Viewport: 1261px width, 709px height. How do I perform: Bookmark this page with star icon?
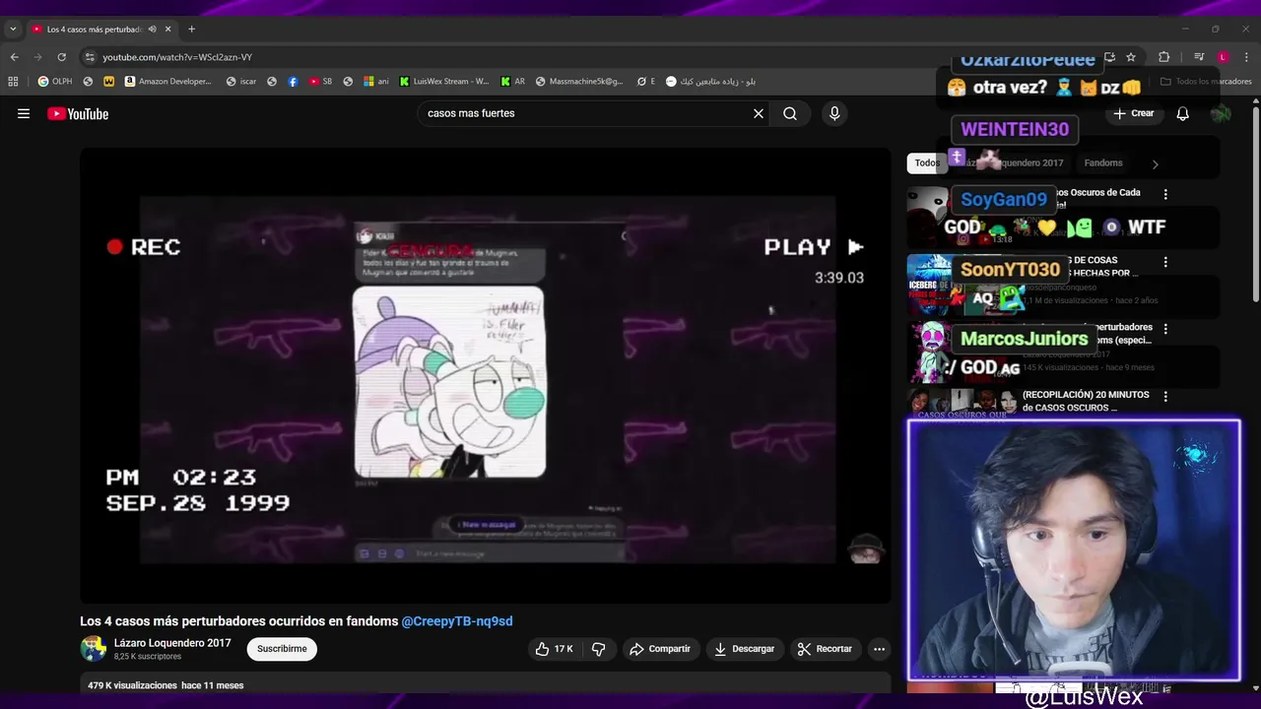[x=1131, y=57]
